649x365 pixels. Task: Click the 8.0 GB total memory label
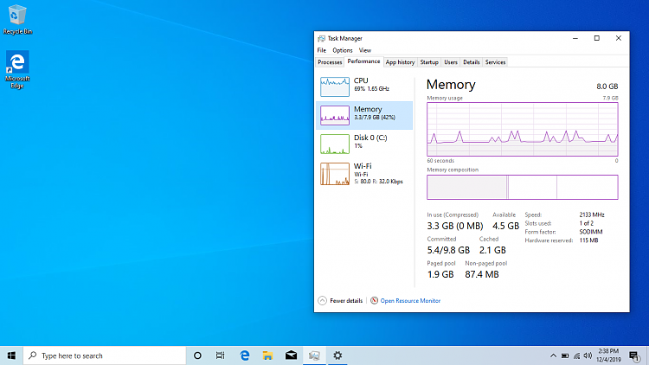point(607,86)
